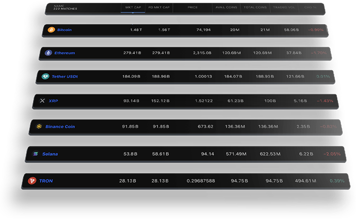356x219 pixels.
Task: Open the Tether USDt name link
Action: pos(65,77)
